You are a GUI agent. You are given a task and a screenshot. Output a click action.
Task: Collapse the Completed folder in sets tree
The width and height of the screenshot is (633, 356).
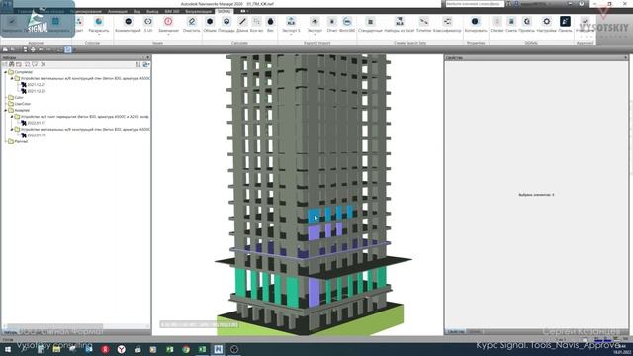click(x=6, y=72)
